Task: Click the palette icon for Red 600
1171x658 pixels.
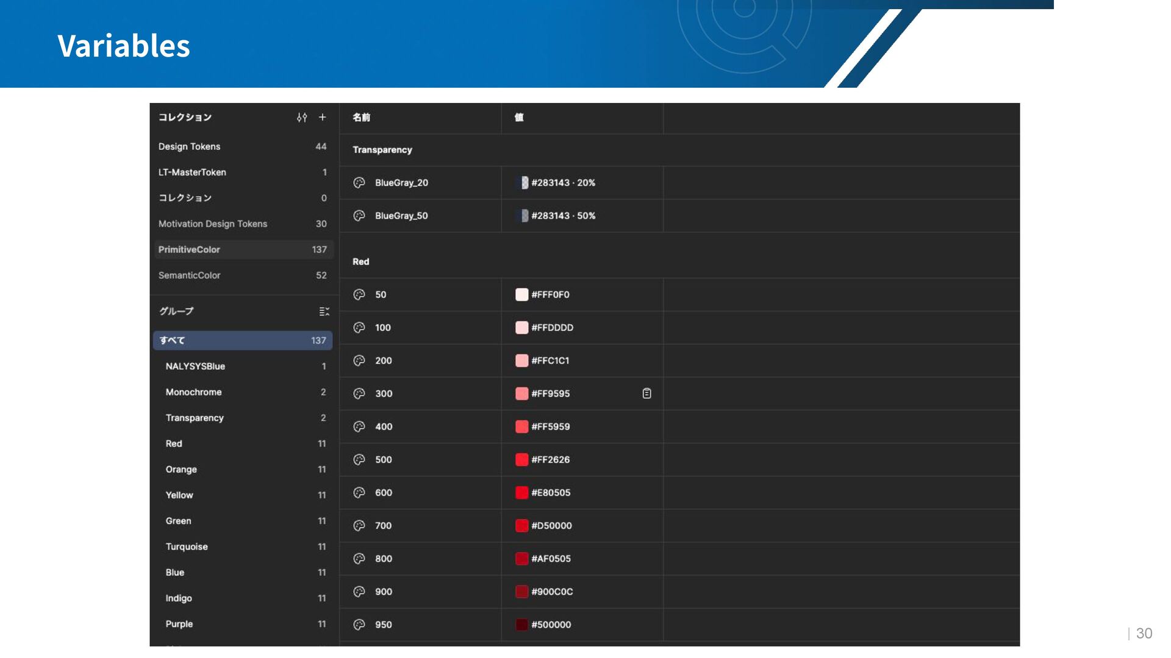Action: click(x=359, y=493)
